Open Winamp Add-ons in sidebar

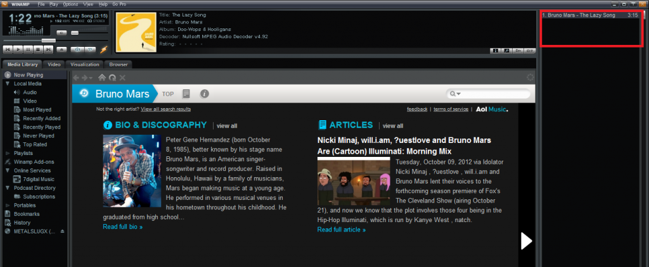(x=34, y=162)
